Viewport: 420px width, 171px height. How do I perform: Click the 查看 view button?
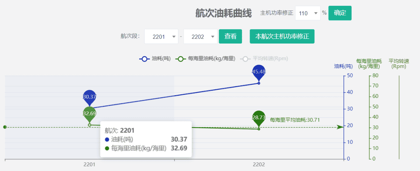[230, 37]
